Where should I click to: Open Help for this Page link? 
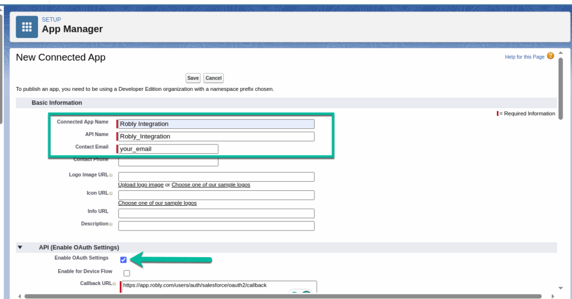(x=525, y=57)
